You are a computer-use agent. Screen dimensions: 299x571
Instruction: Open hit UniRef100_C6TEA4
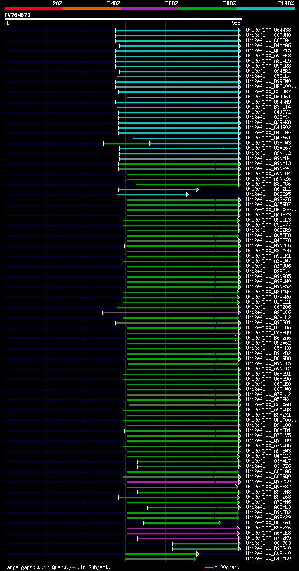click(x=269, y=40)
